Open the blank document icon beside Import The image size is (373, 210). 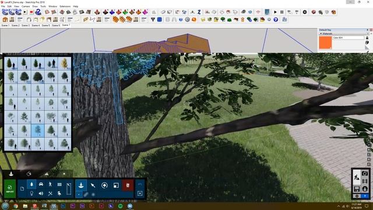22,189
